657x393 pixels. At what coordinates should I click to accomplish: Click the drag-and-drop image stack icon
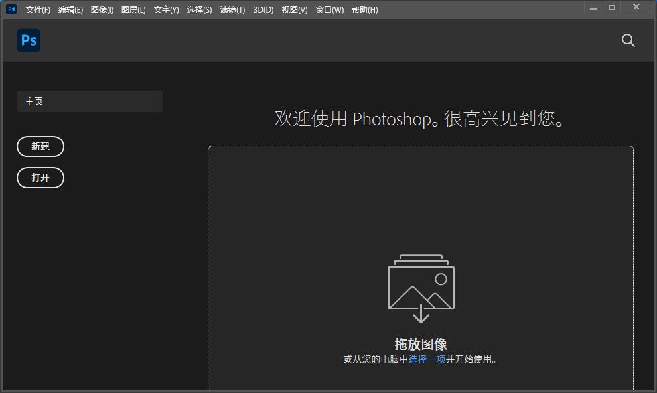pyautogui.click(x=421, y=288)
